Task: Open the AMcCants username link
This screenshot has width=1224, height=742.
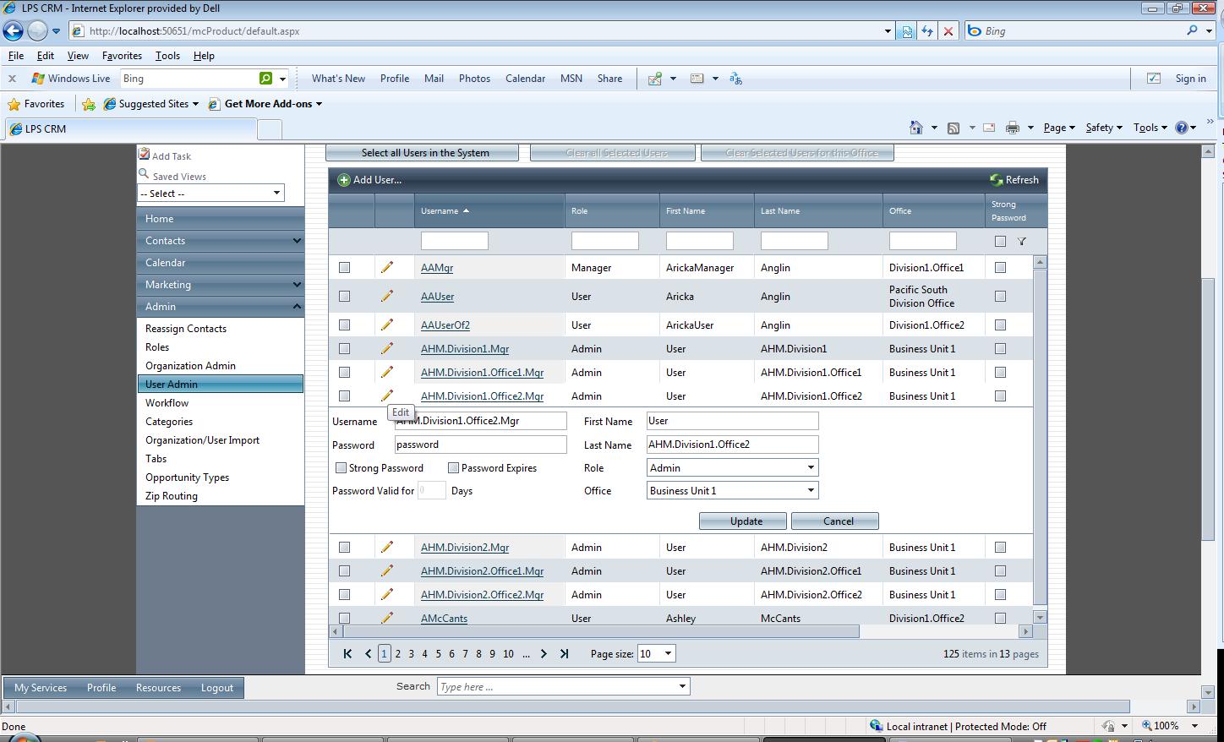Action: (x=444, y=618)
